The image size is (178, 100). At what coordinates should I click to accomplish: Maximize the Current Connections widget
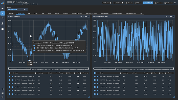coord(83,17)
